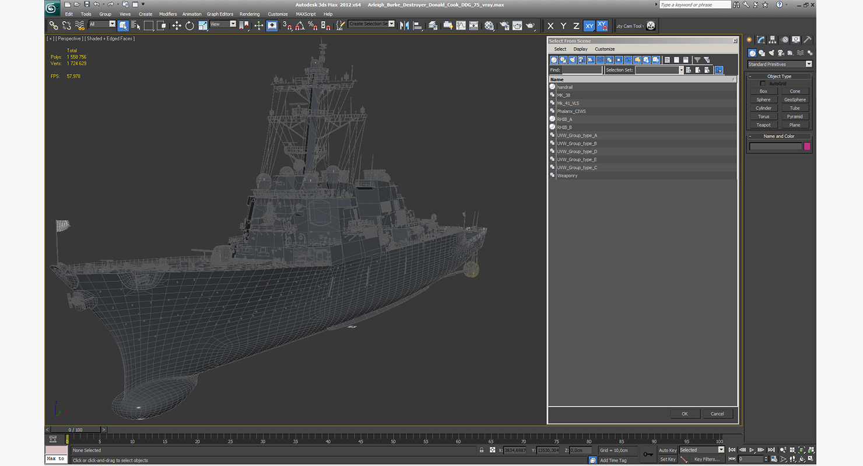Open the MAXScript menu
Viewport: 863px width, 466px height.
coord(306,14)
